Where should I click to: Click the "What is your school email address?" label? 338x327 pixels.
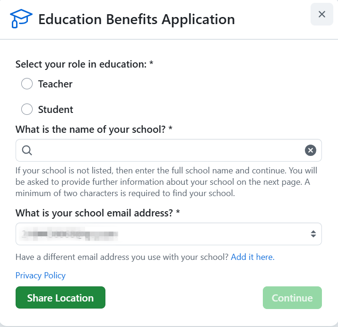[x=97, y=213]
